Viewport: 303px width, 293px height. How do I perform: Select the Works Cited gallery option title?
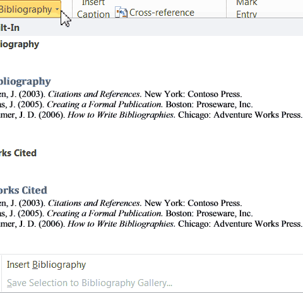[x=18, y=153]
